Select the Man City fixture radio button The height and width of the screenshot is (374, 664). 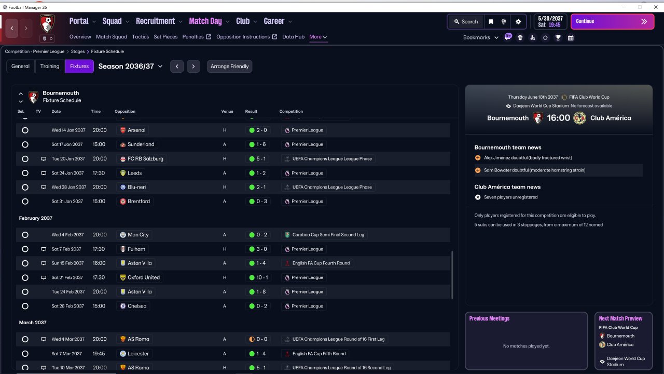[25, 235]
